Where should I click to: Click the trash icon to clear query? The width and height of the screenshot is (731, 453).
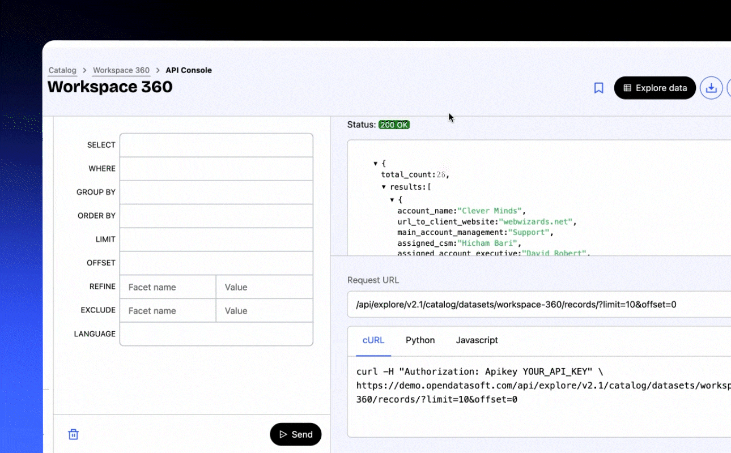click(x=73, y=434)
